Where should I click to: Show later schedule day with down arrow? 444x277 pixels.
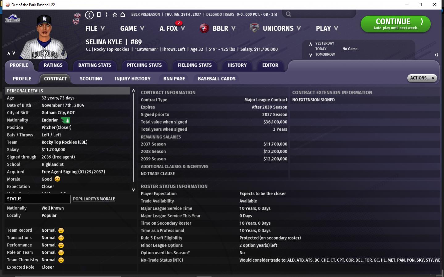pyautogui.click(x=310, y=55)
